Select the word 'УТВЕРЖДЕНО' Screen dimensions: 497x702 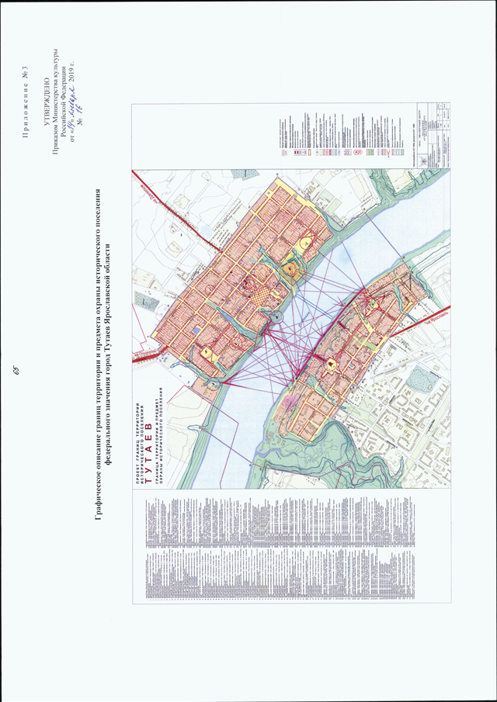pos(48,101)
